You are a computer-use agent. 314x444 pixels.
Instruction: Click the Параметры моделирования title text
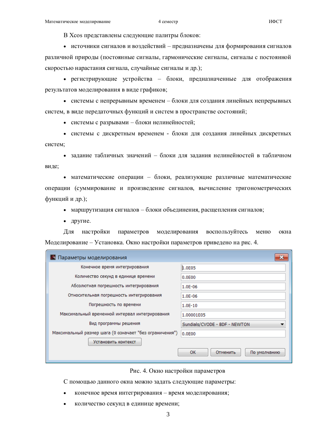point(92,257)
